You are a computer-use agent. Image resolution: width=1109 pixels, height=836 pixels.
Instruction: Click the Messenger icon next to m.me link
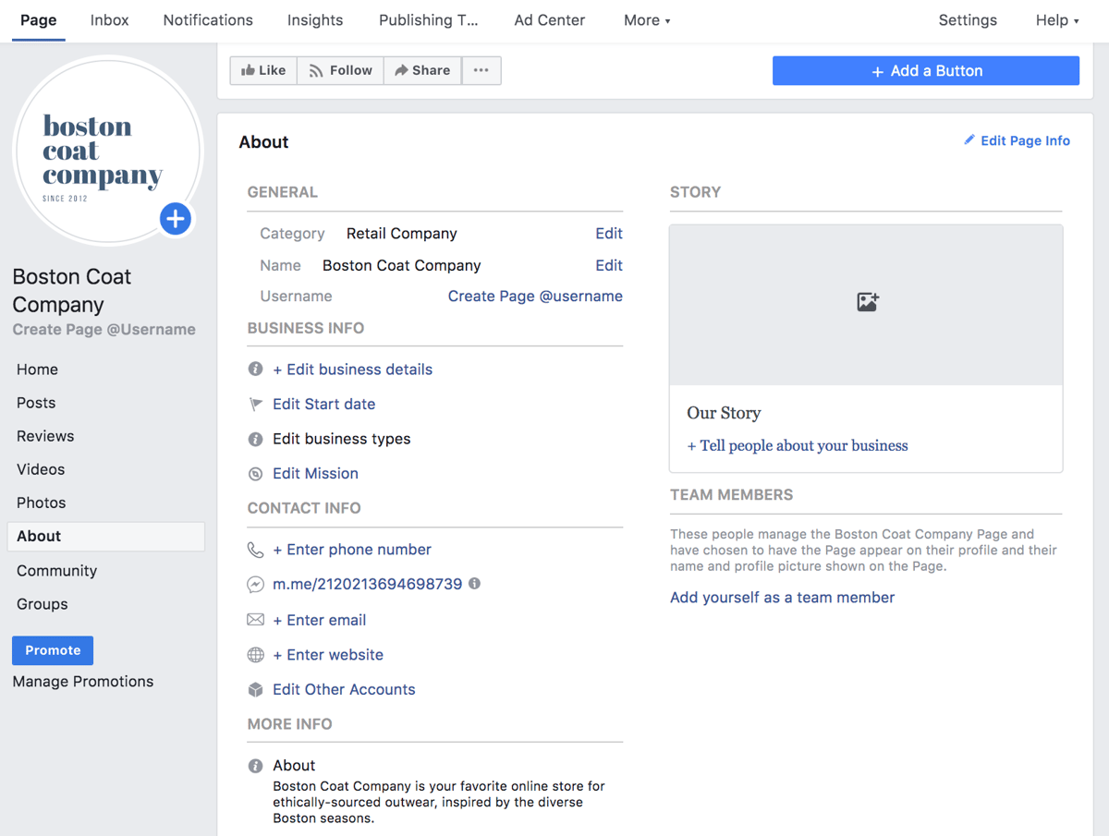(x=255, y=584)
